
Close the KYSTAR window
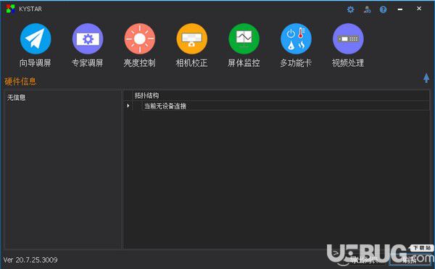419,9
